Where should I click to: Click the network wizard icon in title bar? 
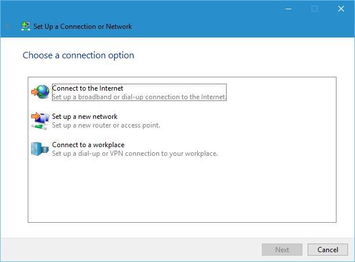point(25,26)
